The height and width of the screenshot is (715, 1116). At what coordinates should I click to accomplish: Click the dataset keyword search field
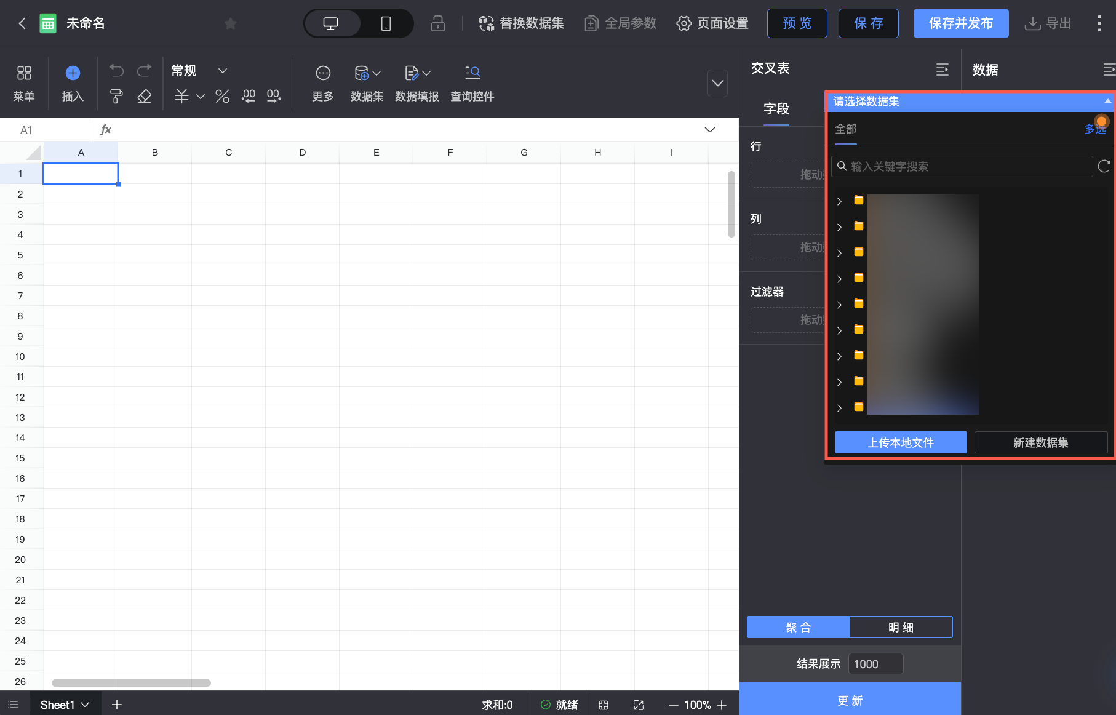[x=962, y=167]
